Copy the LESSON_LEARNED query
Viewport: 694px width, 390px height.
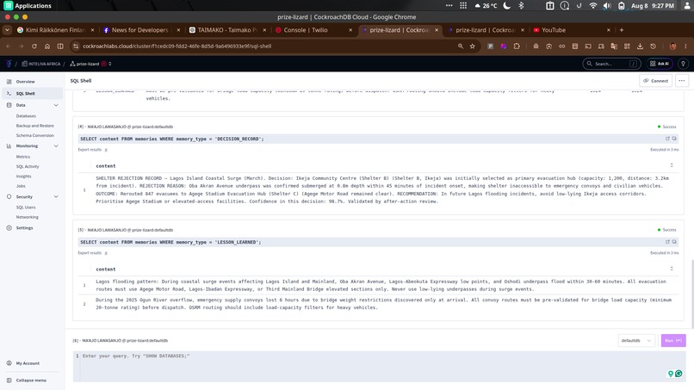674,242
